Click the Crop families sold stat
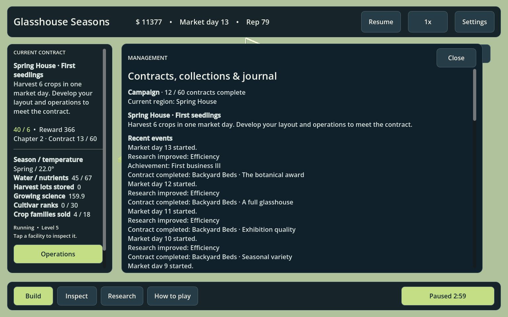508x317 pixels. pos(52,214)
